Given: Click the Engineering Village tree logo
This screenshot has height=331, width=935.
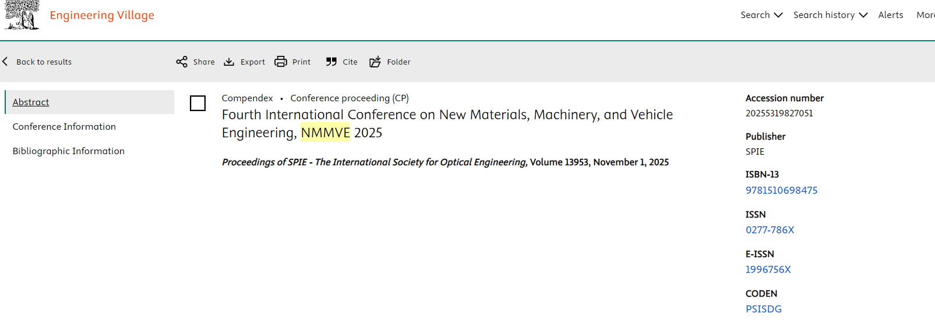Looking at the screenshot, I should coord(22,15).
